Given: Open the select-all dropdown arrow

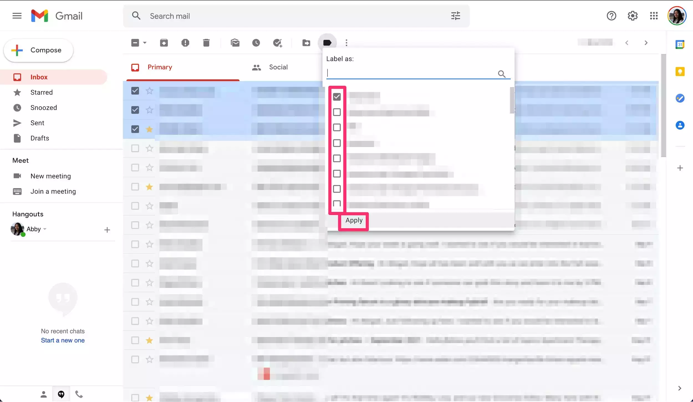Looking at the screenshot, I should tap(145, 43).
